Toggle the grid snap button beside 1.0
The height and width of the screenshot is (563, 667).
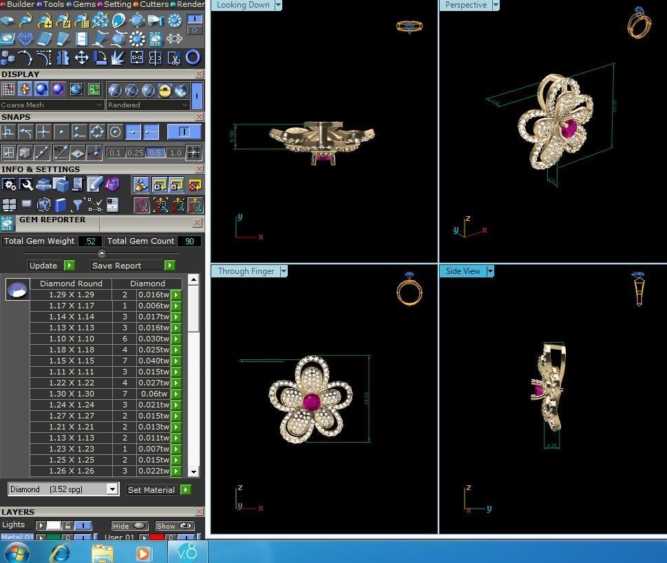[193, 153]
